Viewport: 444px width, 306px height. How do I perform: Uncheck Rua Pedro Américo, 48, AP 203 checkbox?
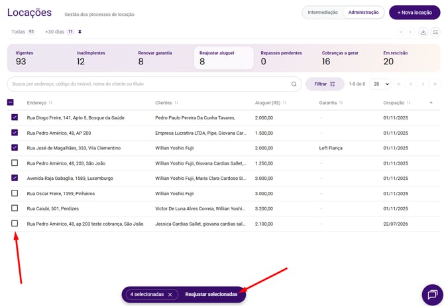15,133
